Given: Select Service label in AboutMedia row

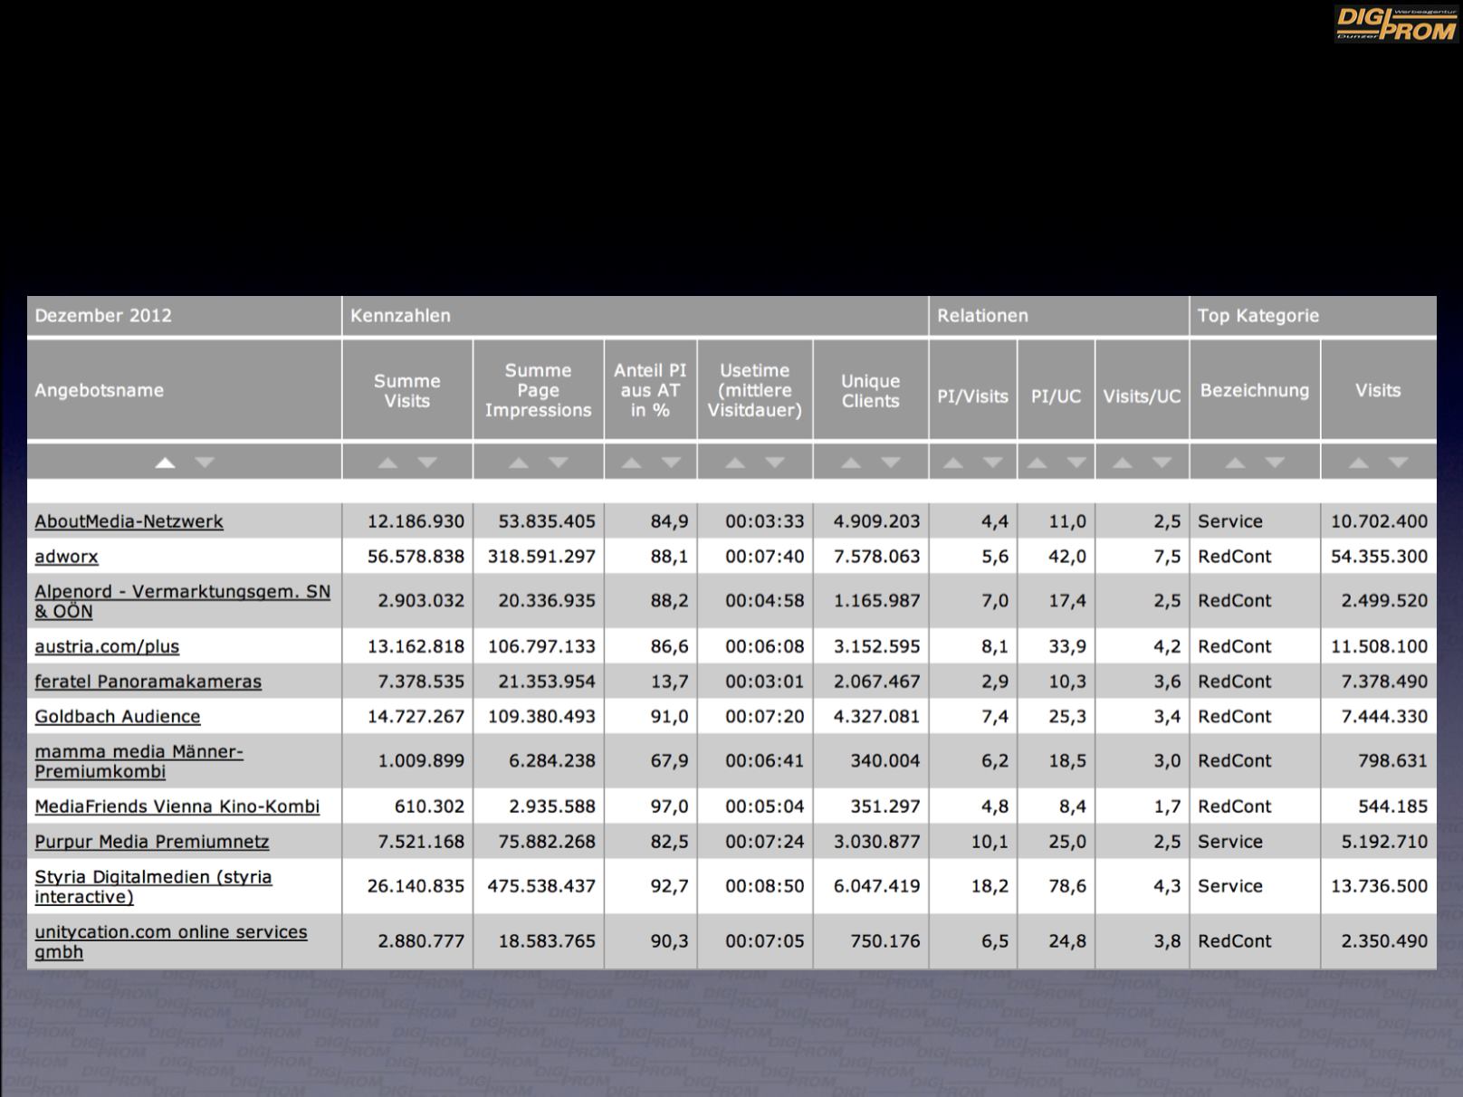Looking at the screenshot, I should pos(1229,521).
